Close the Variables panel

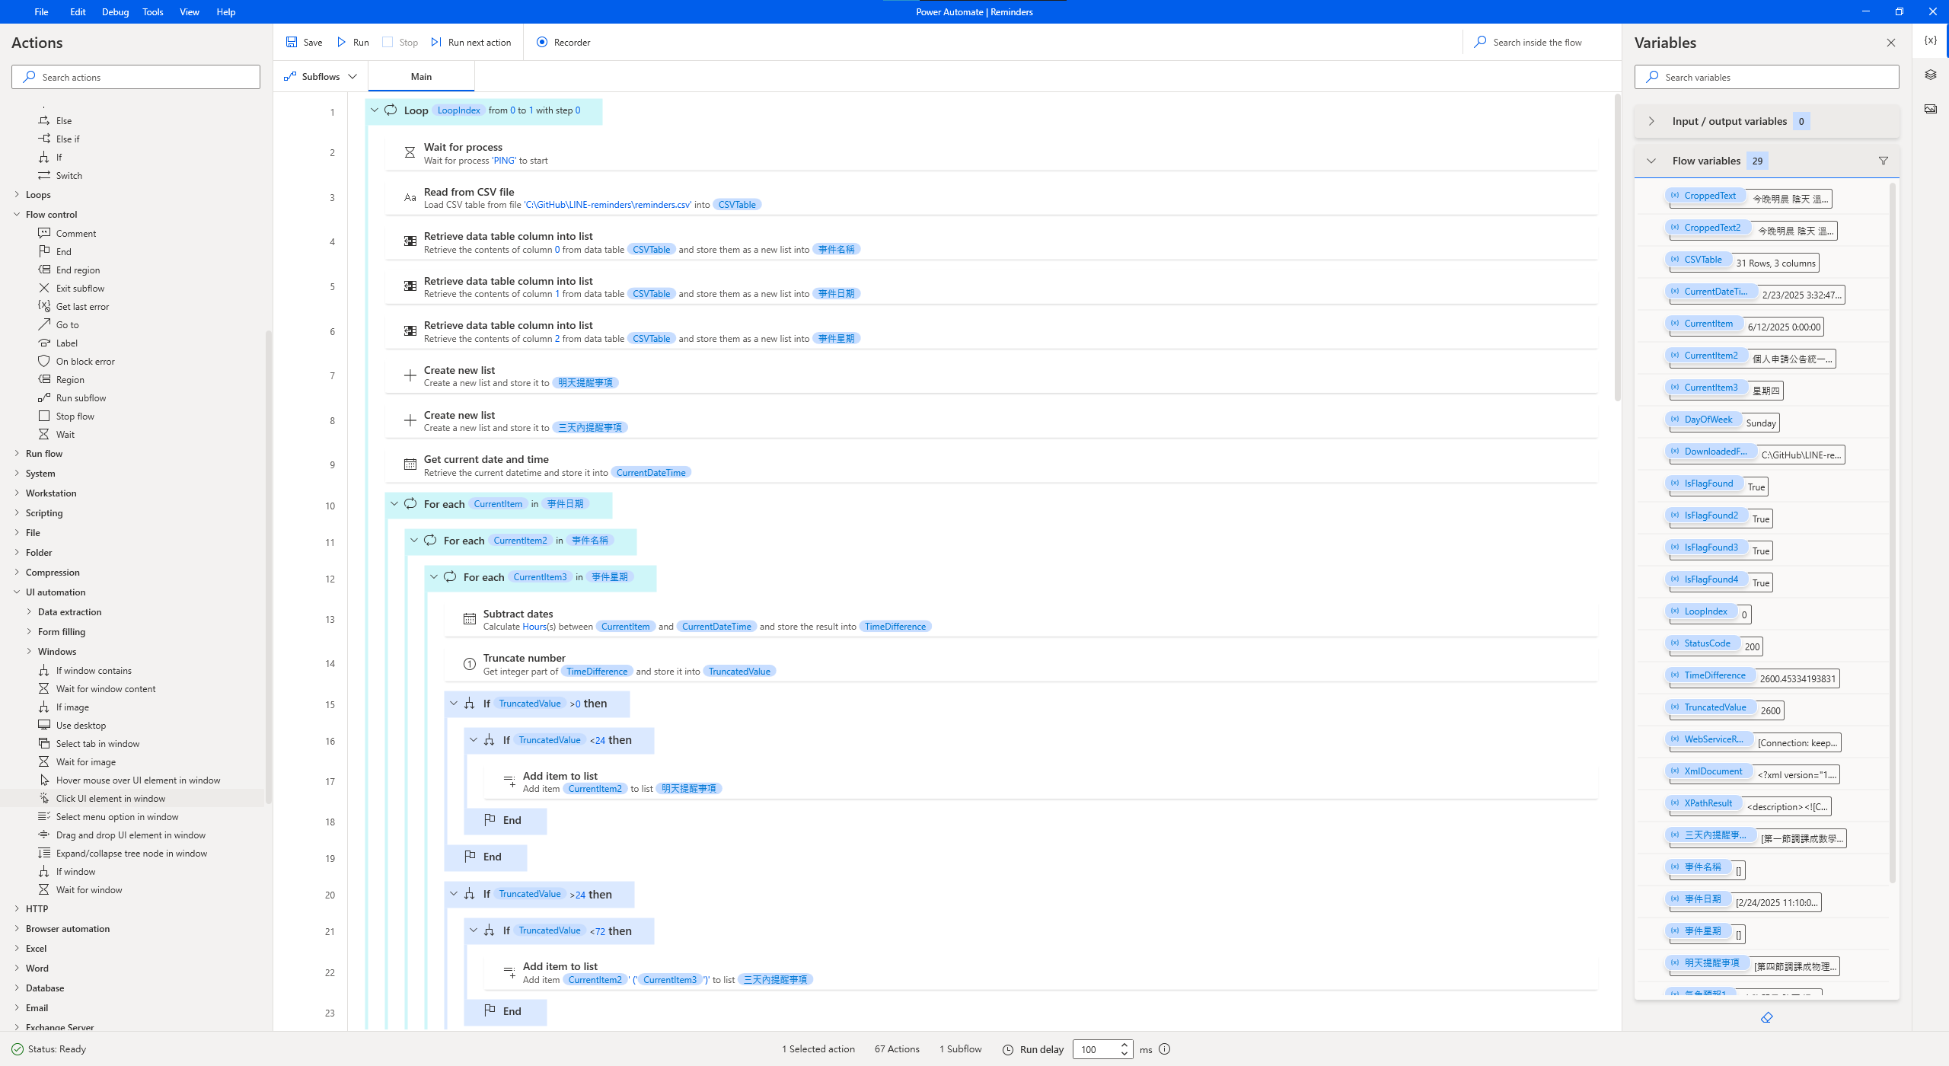point(1891,43)
